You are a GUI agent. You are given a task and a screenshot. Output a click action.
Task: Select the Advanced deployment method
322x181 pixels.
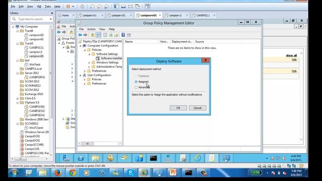136,87
